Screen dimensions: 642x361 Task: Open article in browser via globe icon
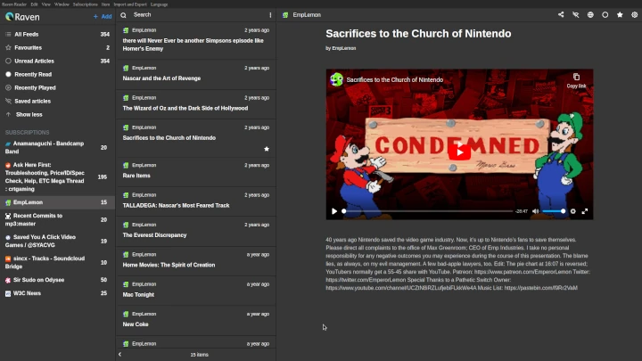[590, 15]
